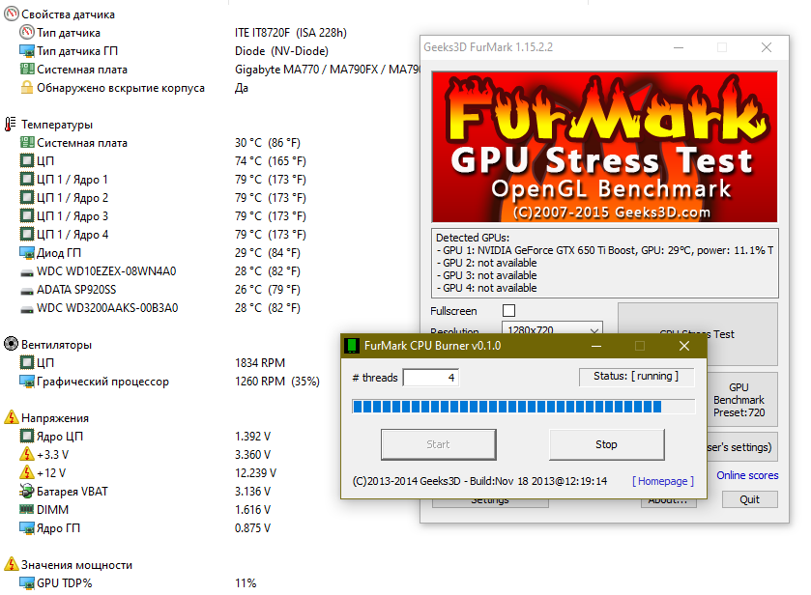This screenshot has height=595, width=811.
Task: Select the 3.136 V VBAT value
Action: (x=253, y=491)
